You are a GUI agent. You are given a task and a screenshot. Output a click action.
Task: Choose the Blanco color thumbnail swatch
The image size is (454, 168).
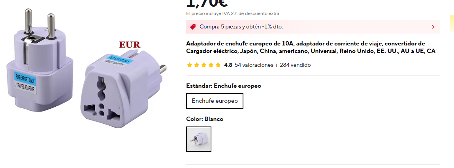tap(199, 139)
